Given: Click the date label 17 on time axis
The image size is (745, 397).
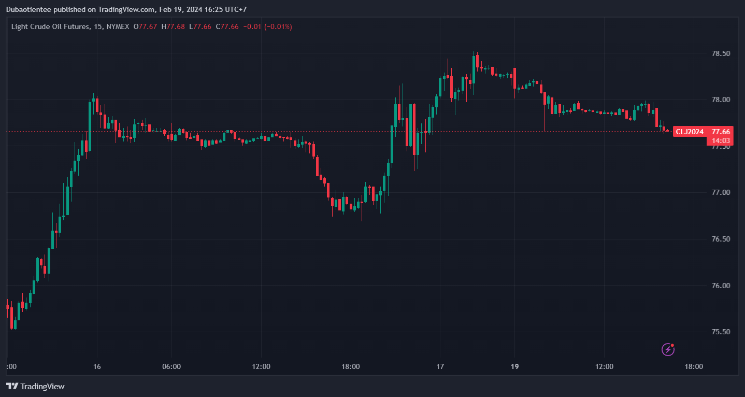Looking at the screenshot, I should [440, 367].
